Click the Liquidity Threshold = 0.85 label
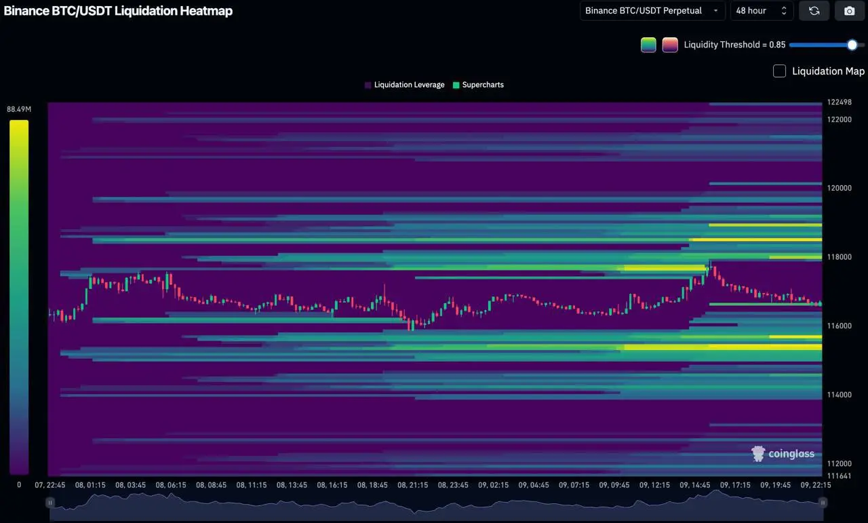 pos(734,45)
